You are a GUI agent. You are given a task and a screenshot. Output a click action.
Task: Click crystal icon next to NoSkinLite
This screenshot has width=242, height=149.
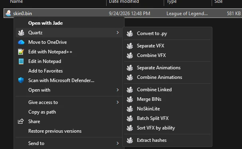coord(130,109)
